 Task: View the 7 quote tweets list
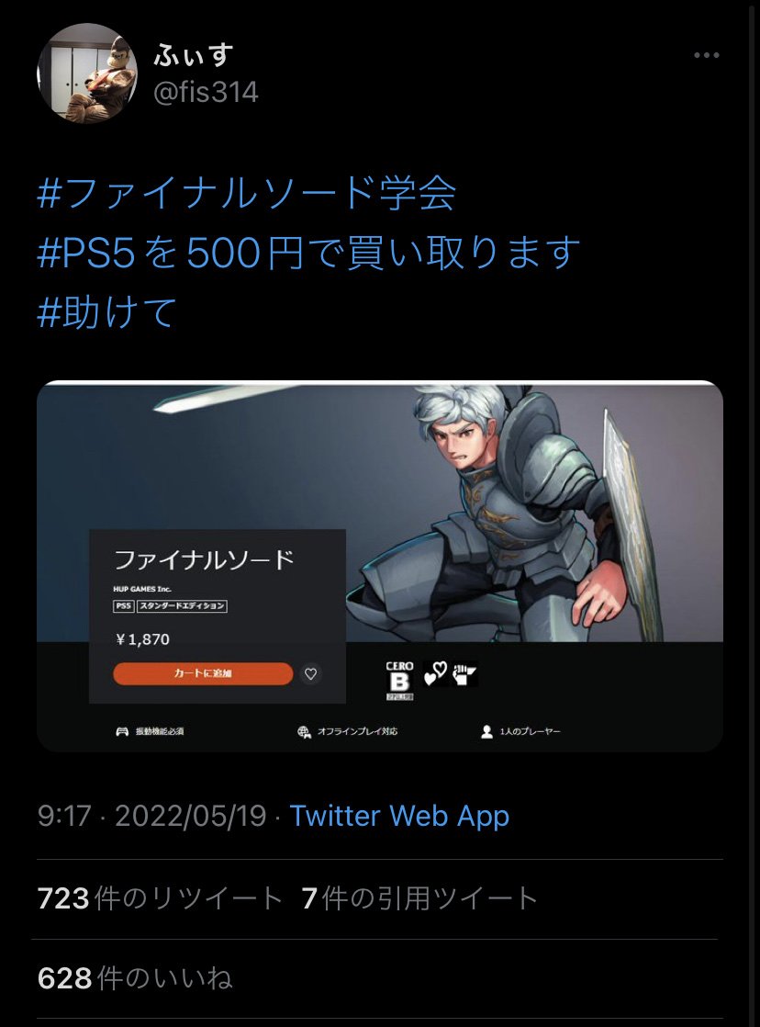pos(419,898)
